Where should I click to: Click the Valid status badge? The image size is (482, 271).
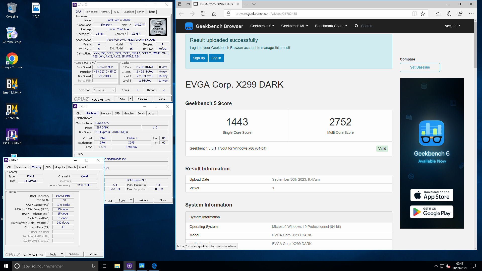point(382,149)
